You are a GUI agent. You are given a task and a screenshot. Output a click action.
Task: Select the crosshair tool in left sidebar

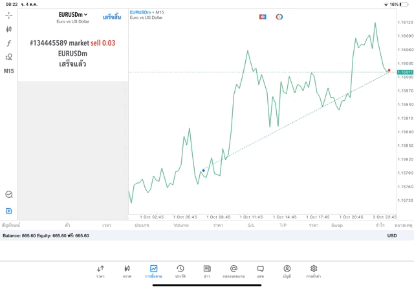click(x=9, y=15)
